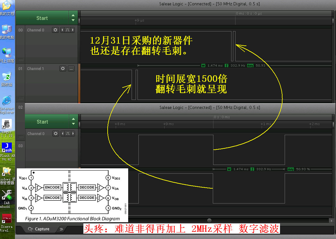Click the drag handle dots of top Channel 1
This screenshot has width=336, height=239.
coord(21,98)
